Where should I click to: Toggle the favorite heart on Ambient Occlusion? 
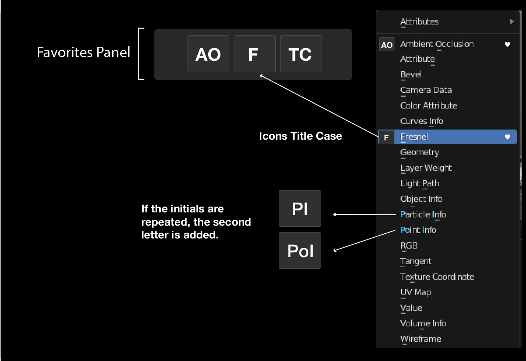[x=507, y=44]
